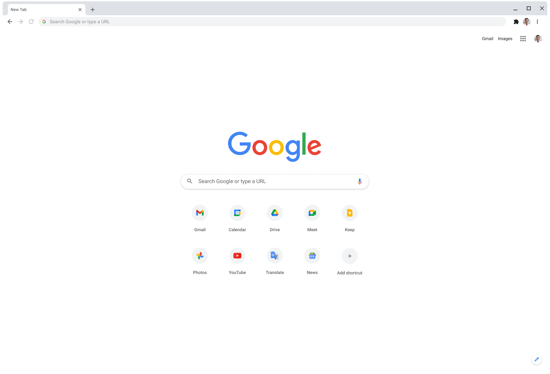
Task: Open Chrome's three-dot menu
Action: click(x=537, y=22)
